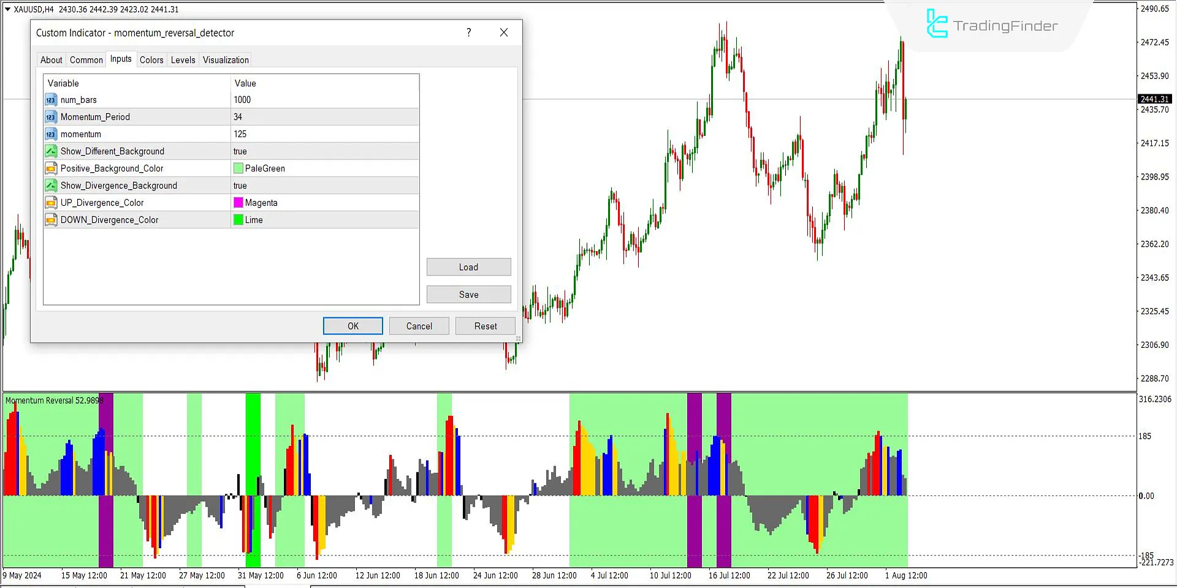Open the Visualization tab
The height and width of the screenshot is (588, 1177).
pos(226,60)
